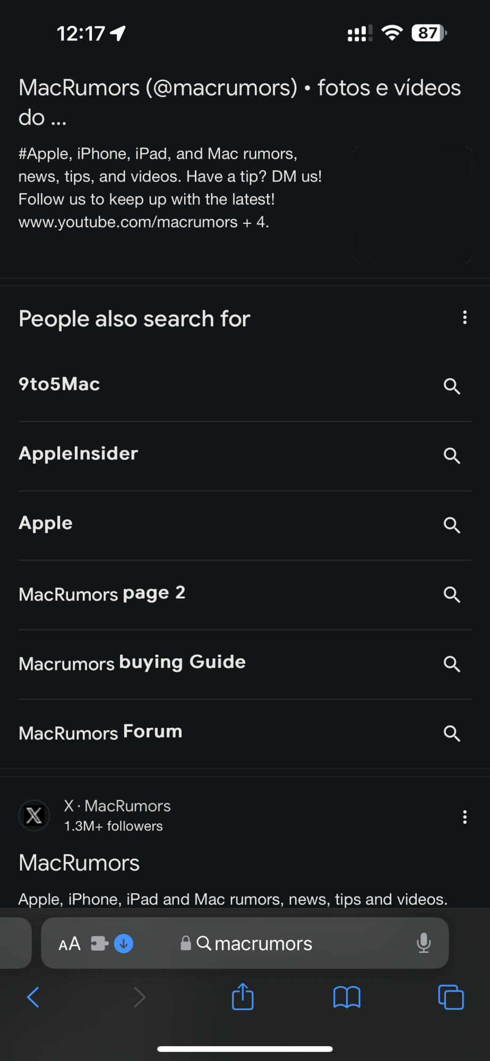Open options menu for X MacRumors result
490x1061 pixels.
pos(465,817)
